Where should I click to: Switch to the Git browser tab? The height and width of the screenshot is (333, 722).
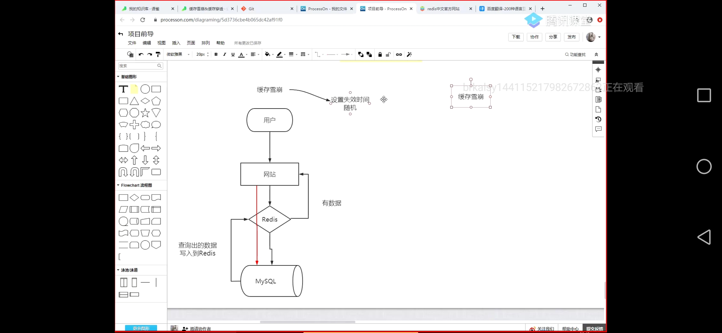tap(267, 9)
